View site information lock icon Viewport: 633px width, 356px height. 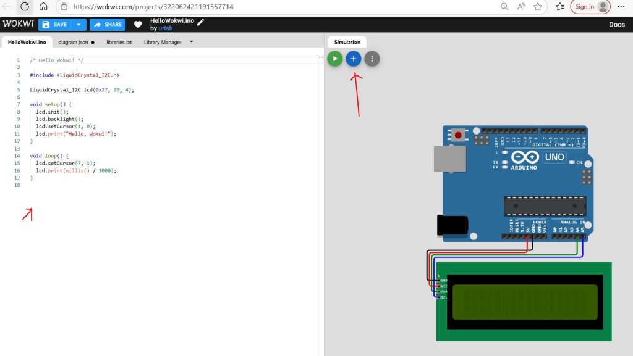pos(64,6)
